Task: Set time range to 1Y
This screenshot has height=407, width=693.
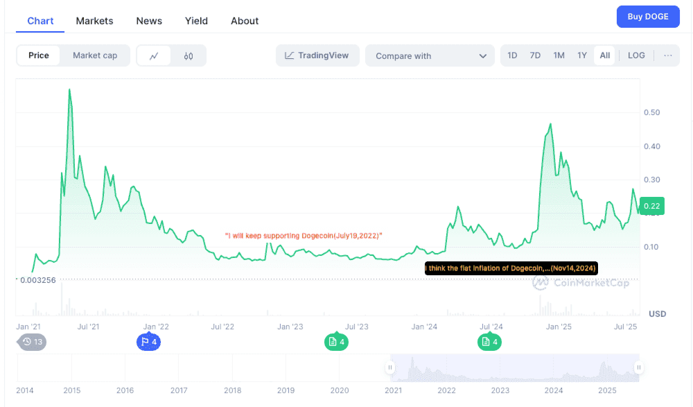Action: click(x=582, y=55)
